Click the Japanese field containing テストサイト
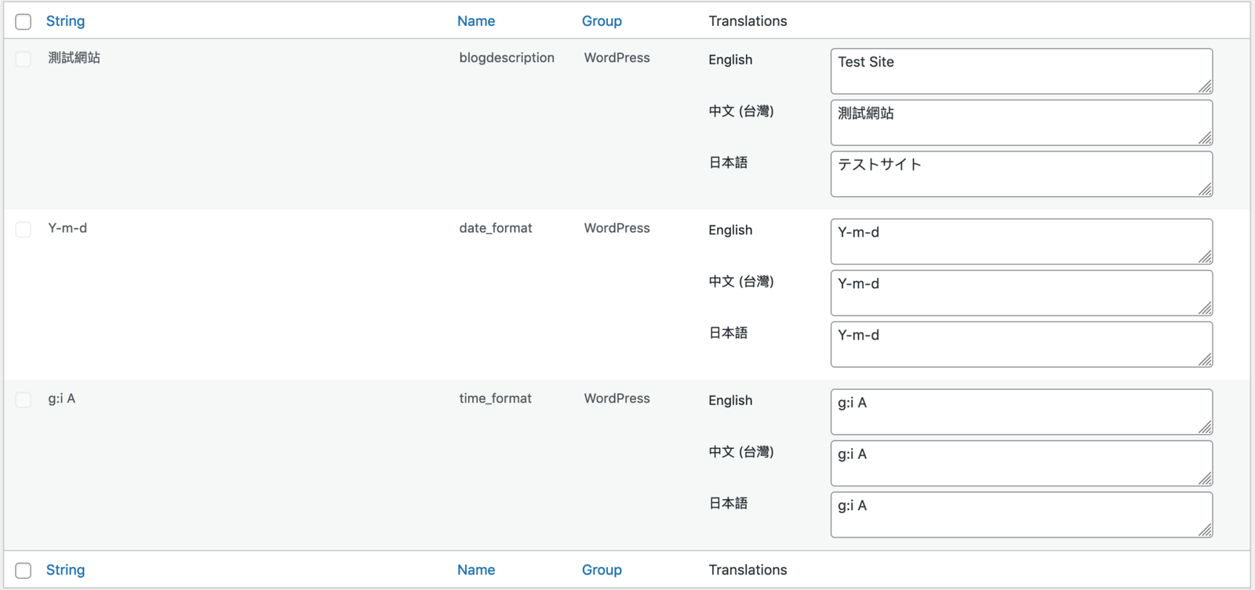 pos(1020,174)
